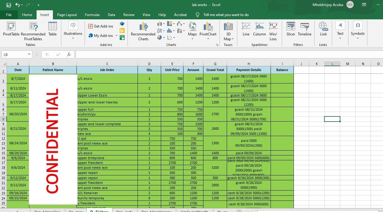The width and height of the screenshot is (383, 212).
Task: Insert a hyperlink with the Link button
Action: tap(323, 29)
